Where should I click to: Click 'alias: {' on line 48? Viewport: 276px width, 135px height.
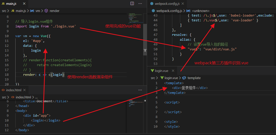point(188,40)
